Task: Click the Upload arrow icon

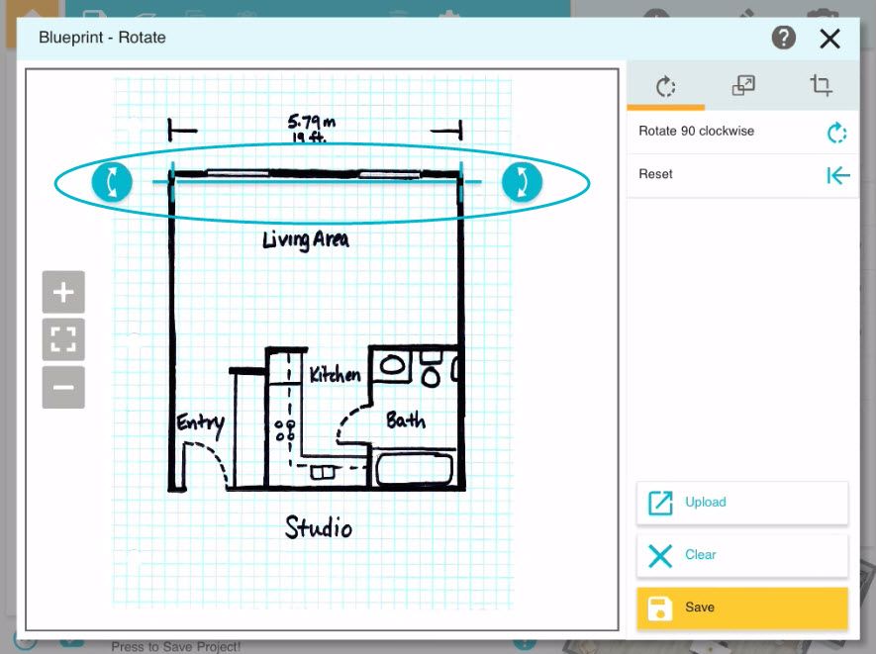Action: point(660,503)
